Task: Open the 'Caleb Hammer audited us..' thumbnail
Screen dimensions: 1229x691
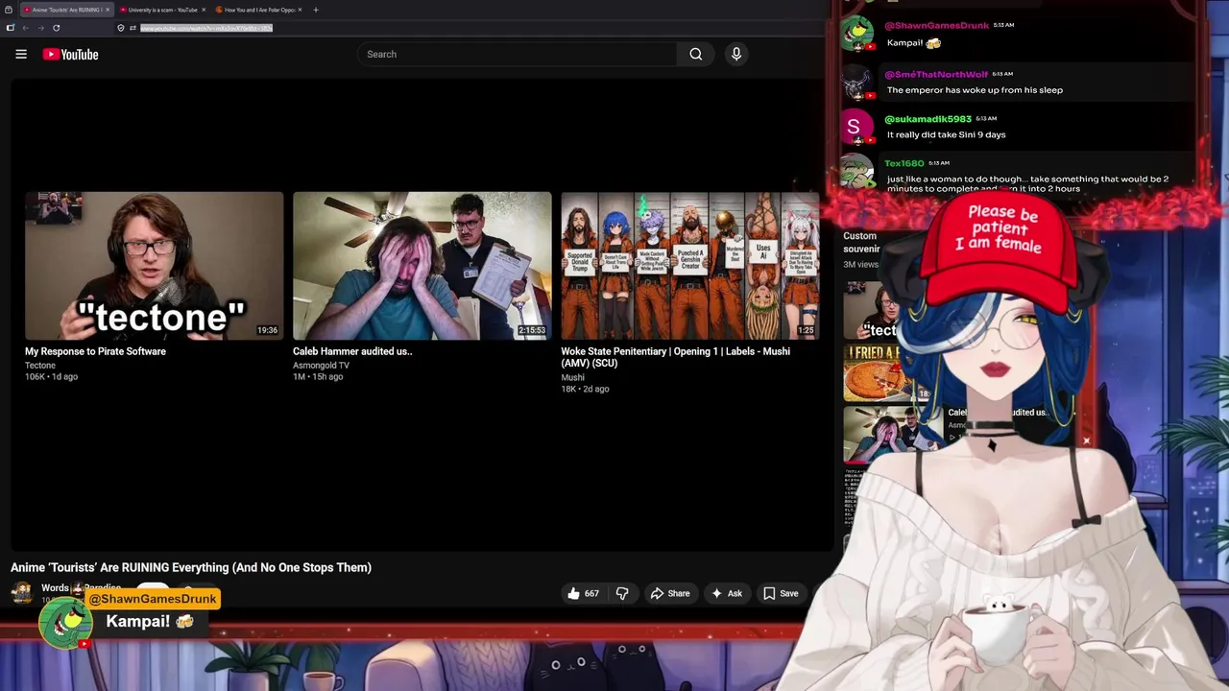Action: click(x=422, y=266)
